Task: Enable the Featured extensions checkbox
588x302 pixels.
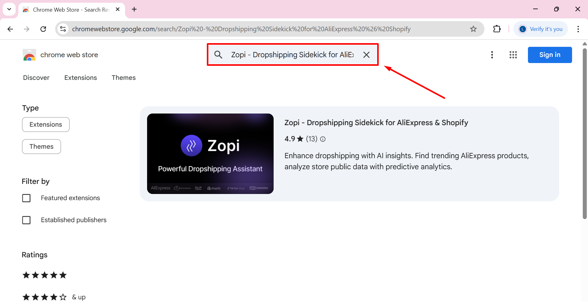Action: pos(26,198)
